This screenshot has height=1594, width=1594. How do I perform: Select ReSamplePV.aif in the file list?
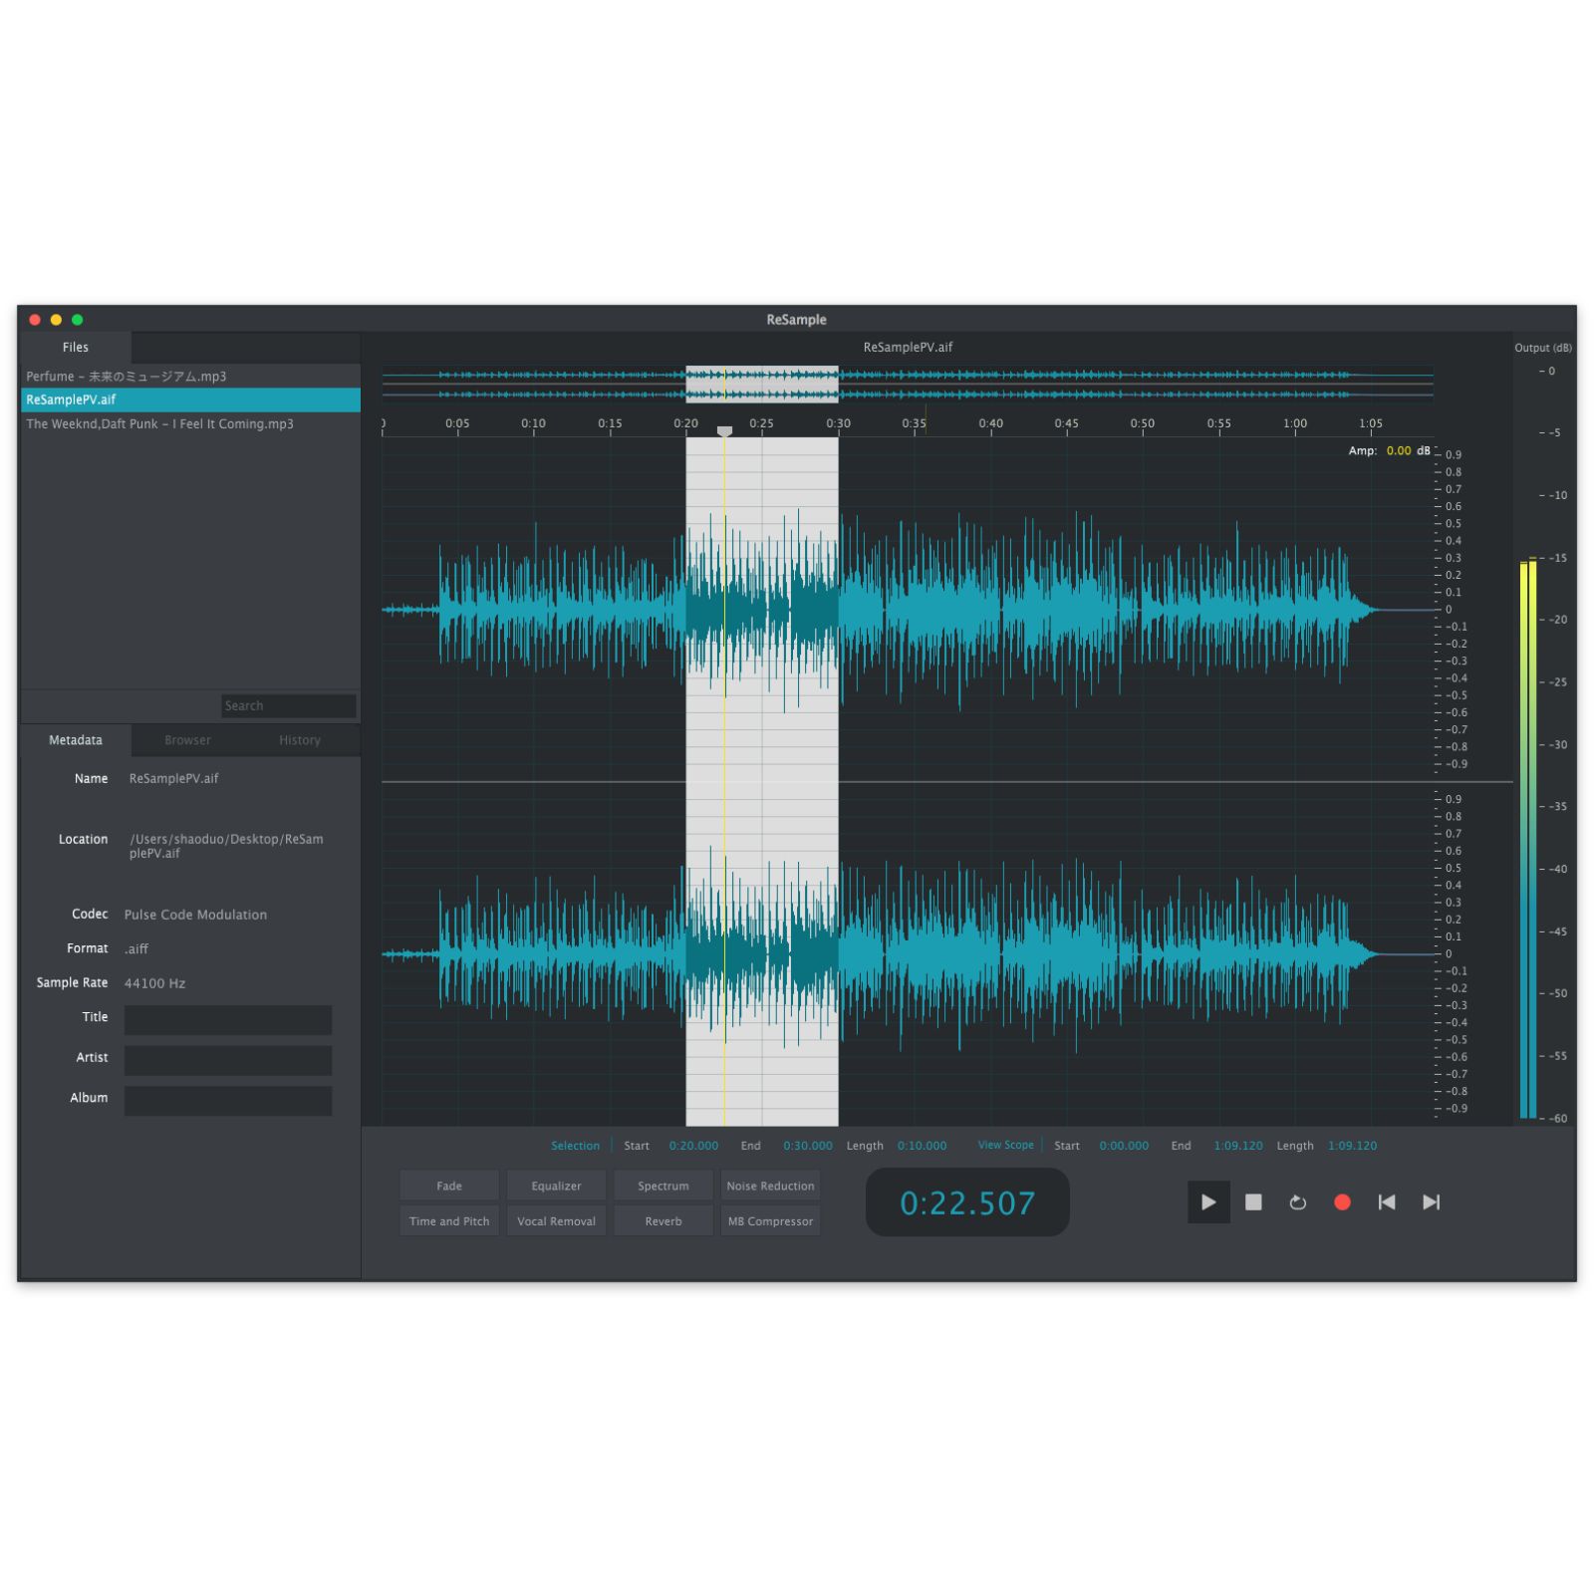(x=190, y=399)
